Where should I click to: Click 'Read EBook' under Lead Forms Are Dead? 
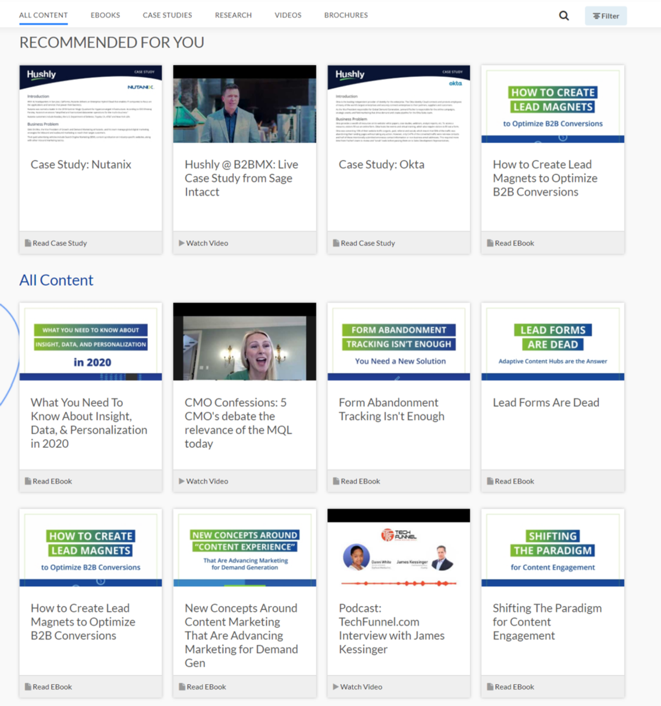point(514,481)
